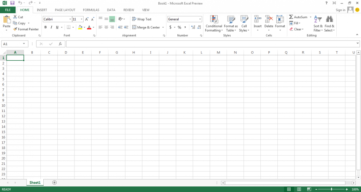Click the Insert Function fx icon
The width and height of the screenshot is (361, 192).
pos(60,44)
